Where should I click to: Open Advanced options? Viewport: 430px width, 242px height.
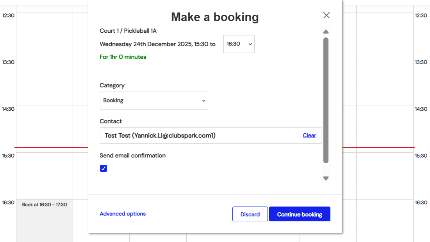click(x=123, y=214)
